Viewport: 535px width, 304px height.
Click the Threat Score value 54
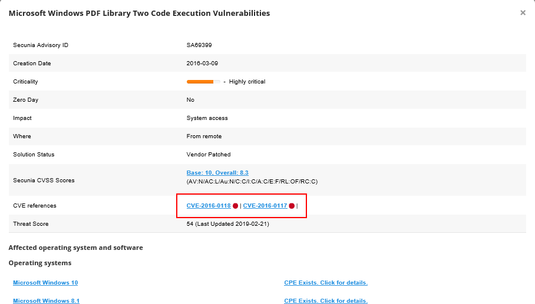[x=190, y=224]
